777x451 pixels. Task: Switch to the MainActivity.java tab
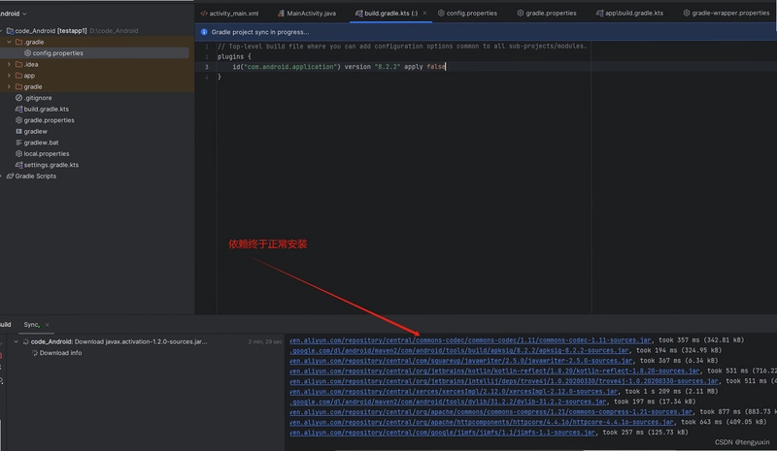[307, 14]
